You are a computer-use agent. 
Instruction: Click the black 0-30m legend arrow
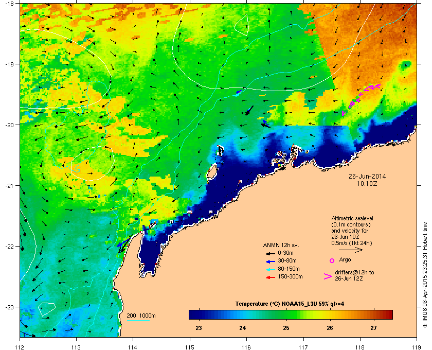pos(271,253)
